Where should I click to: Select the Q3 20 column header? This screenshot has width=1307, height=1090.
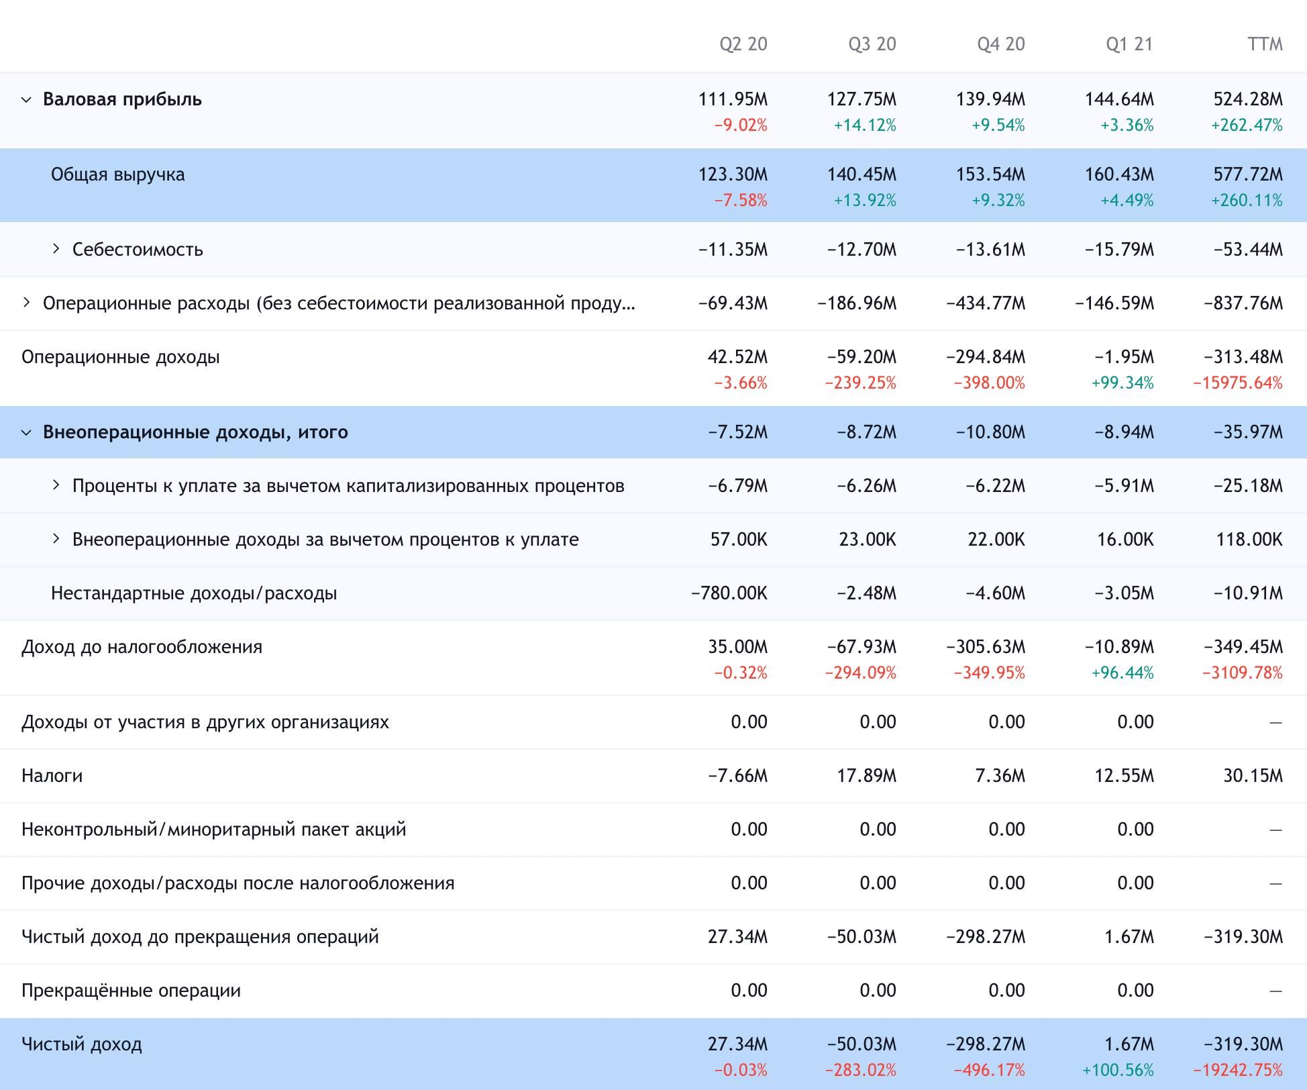(x=872, y=44)
